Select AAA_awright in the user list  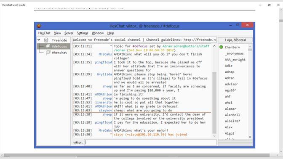tap(235, 59)
